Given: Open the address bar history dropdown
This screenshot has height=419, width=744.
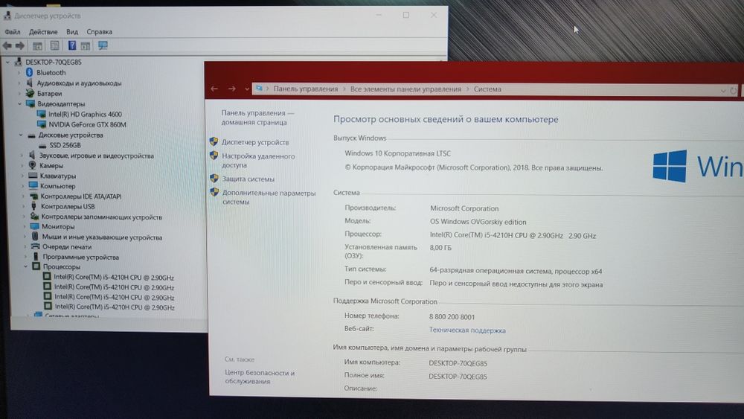Looking at the screenshot, I should point(723,91).
